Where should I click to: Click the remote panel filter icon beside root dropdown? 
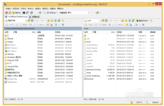coord(106,21)
